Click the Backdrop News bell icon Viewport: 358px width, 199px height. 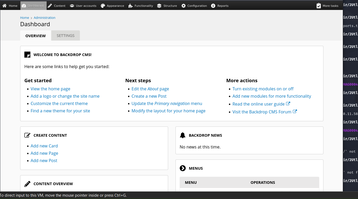pos(183,135)
